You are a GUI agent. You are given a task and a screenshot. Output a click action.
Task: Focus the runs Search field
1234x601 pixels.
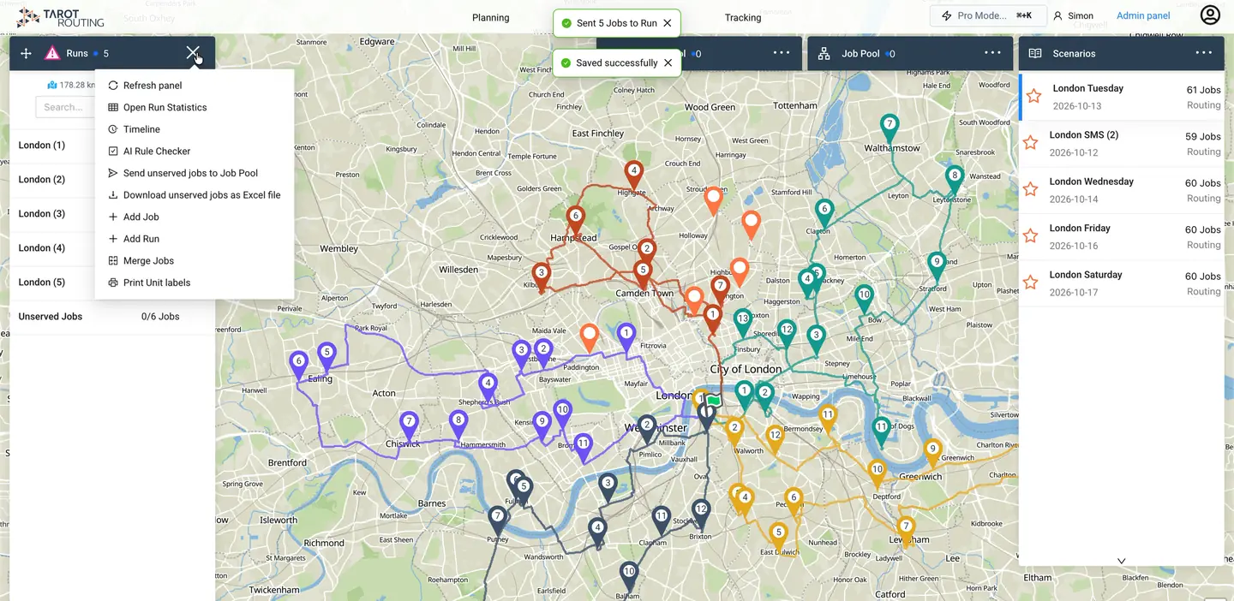tap(65, 107)
